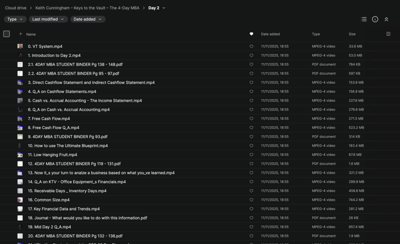Open the Date added filter dropdown
This screenshot has width=400, height=244.
point(87,19)
